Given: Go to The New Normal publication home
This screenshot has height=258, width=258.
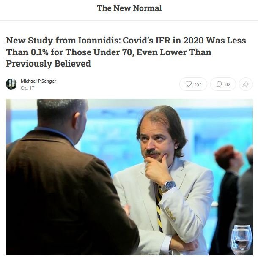Looking at the screenshot, I should (x=129, y=8).
